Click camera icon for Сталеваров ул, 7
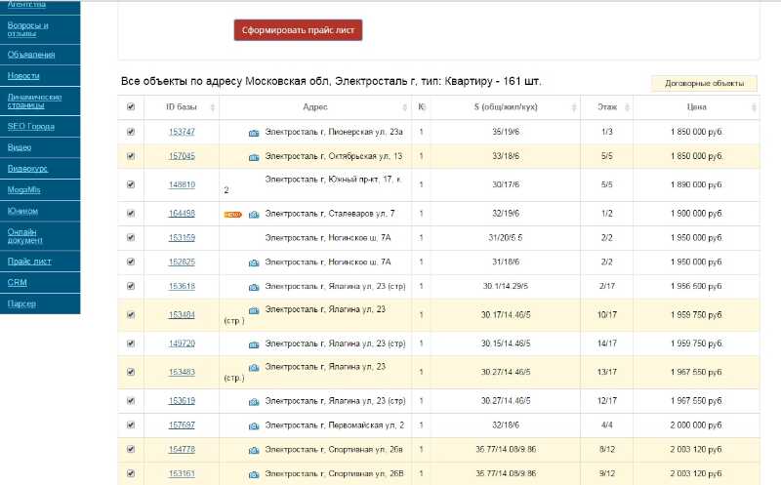 254,214
